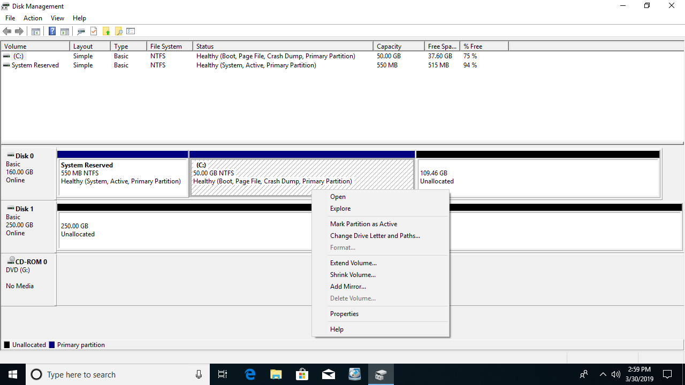This screenshot has width=685, height=385.
Task: Click Change Drive Letter and Paths option
Action: 375,236
